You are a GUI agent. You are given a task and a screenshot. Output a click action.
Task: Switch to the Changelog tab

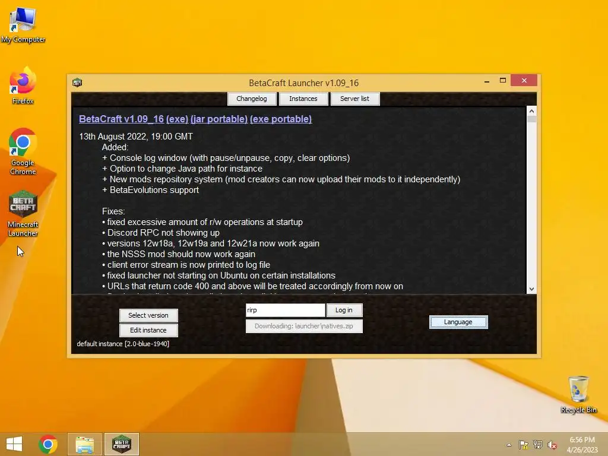252,99
